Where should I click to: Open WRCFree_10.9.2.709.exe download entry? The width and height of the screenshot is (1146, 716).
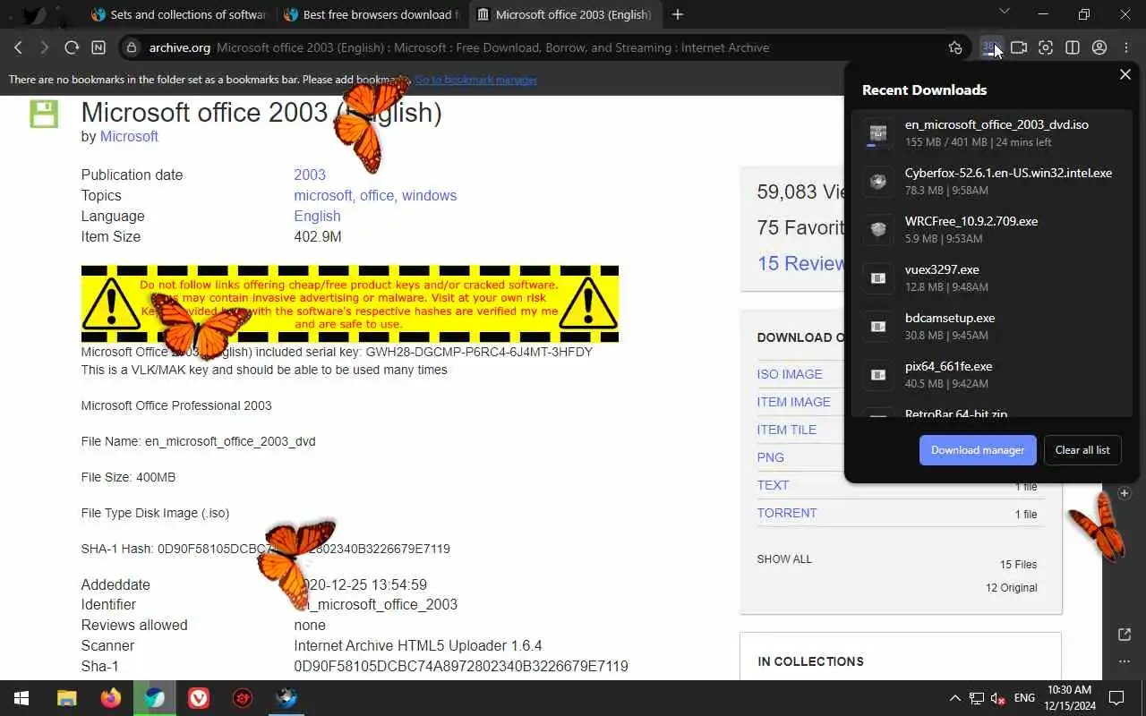pos(991,230)
